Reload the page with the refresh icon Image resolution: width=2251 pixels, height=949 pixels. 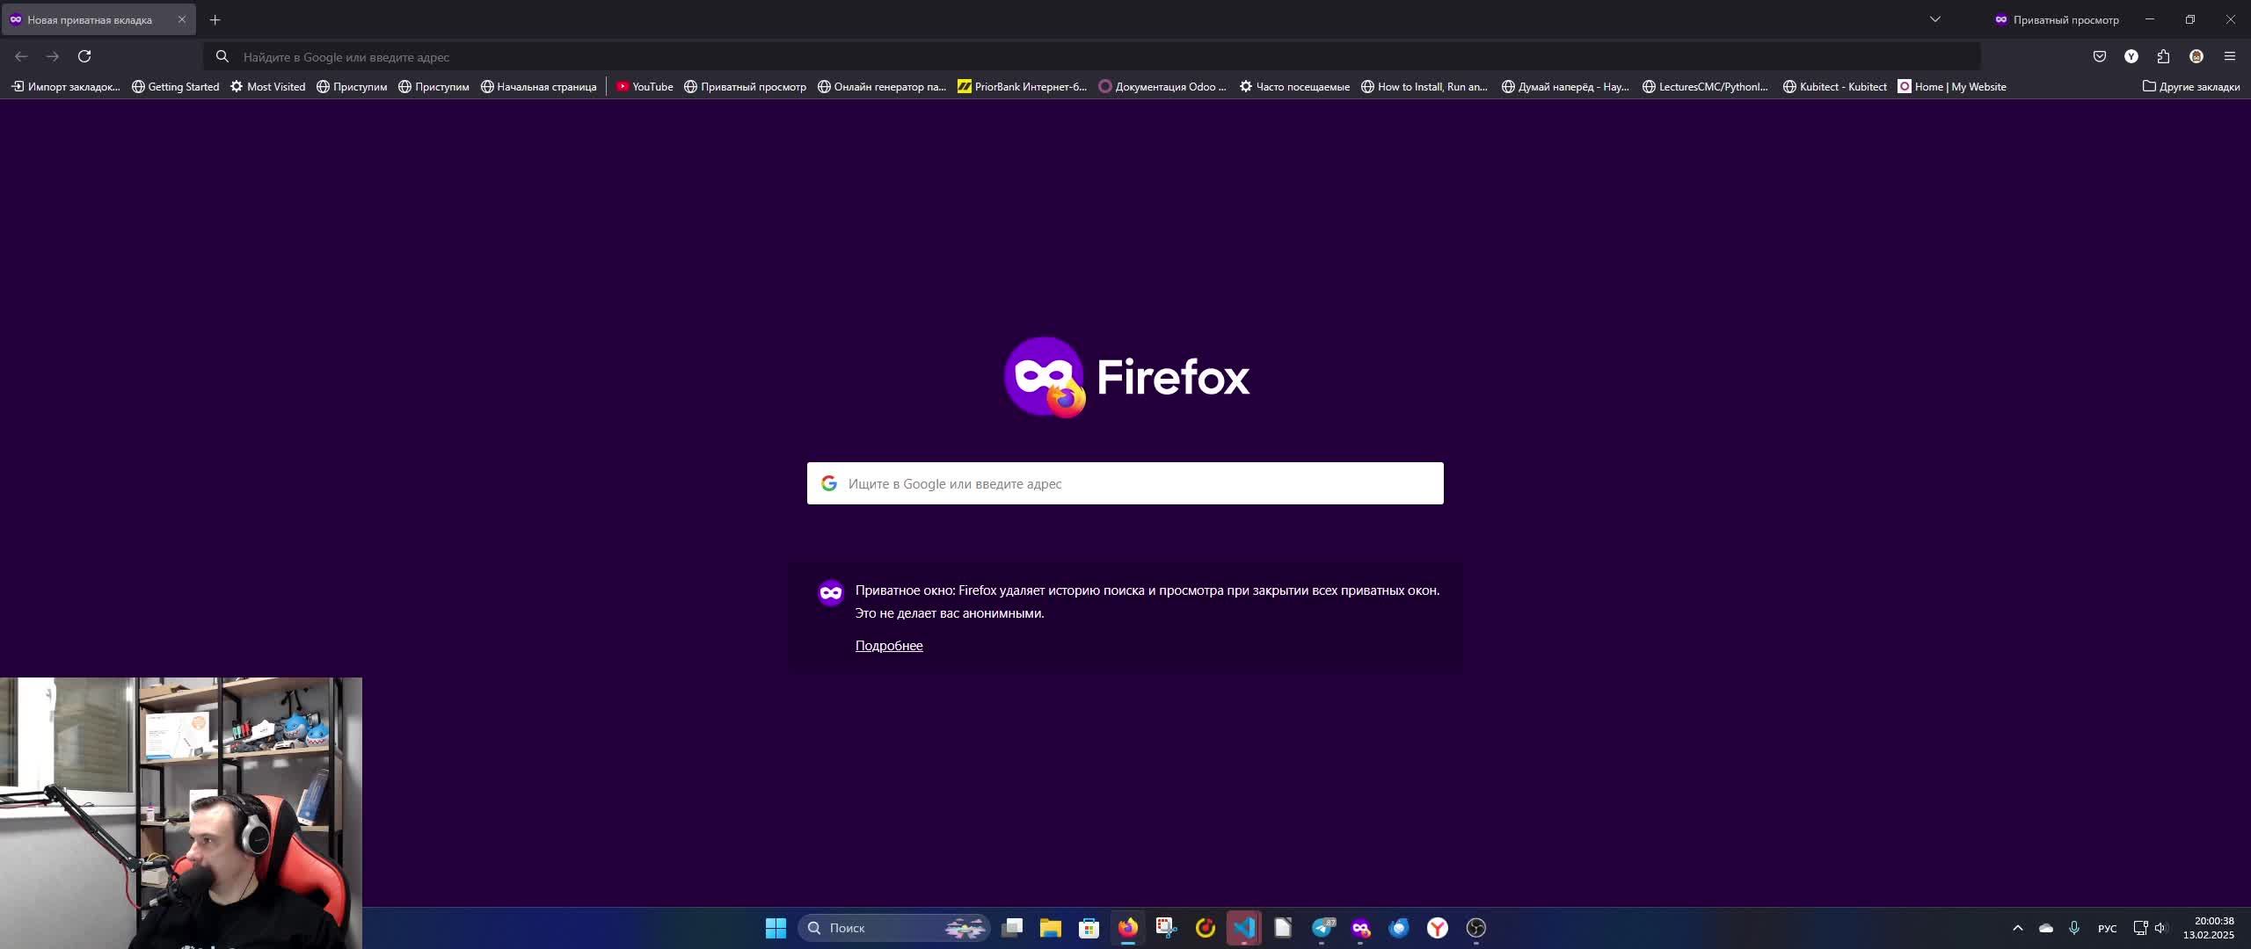84,56
